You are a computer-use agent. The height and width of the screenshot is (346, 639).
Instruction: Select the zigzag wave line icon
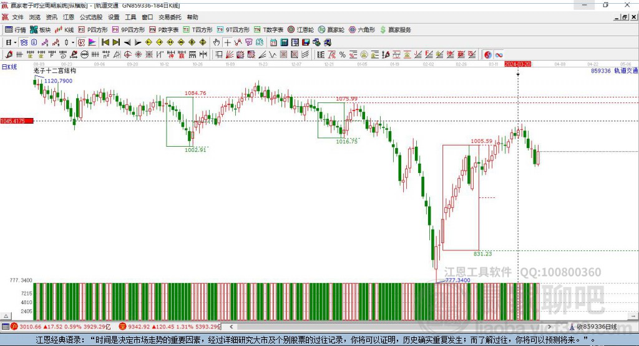273,54
